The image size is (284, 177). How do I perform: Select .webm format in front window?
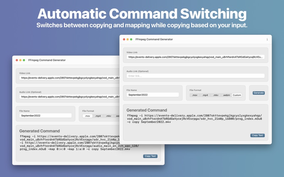[x=226, y=95]
